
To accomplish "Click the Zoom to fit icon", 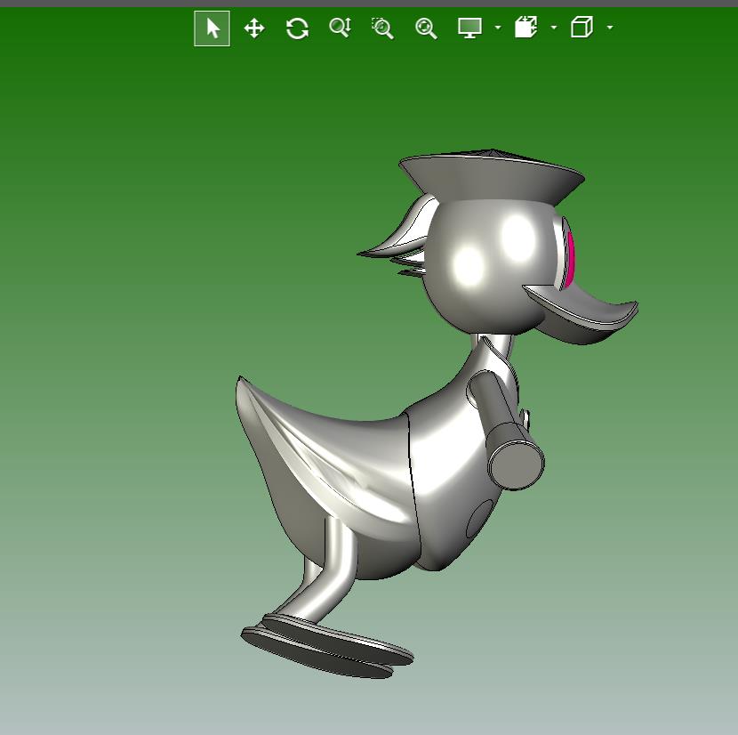I will [x=426, y=28].
